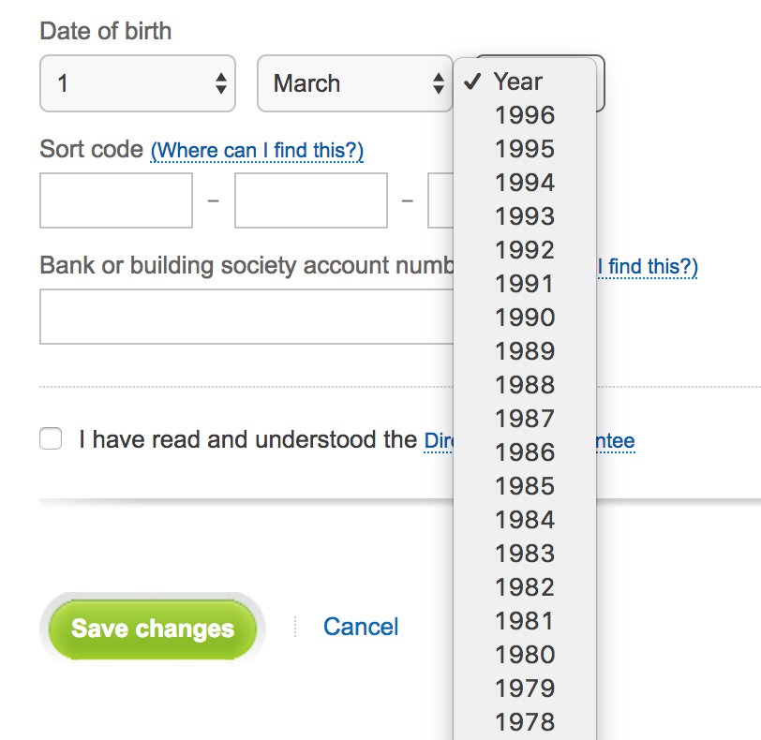Select 1983 from the year list

[525, 554]
